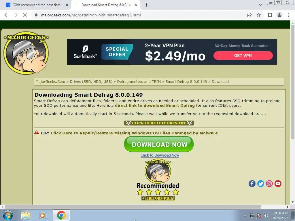Open Chrome three-dot menu
The image size is (295, 221).
pyautogui.click(x=289, y=15)
